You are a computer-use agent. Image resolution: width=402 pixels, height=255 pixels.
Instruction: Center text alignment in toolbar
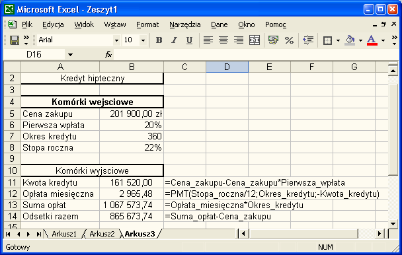[x=223, y=40]
